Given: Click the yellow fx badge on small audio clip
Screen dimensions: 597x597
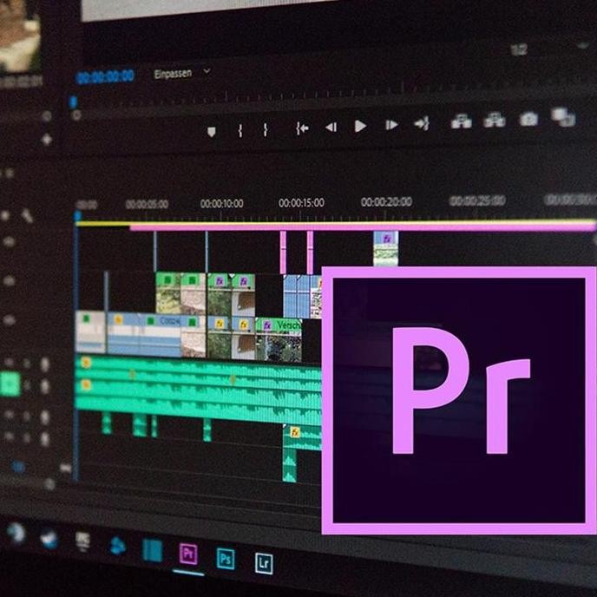Looking at the screenshot, I should [x=295, y=432].
